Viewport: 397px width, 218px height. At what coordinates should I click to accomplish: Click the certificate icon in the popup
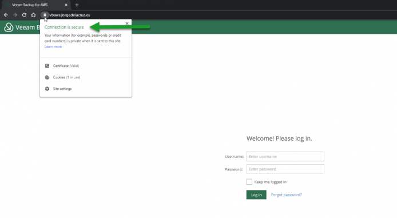coord(47,66)
